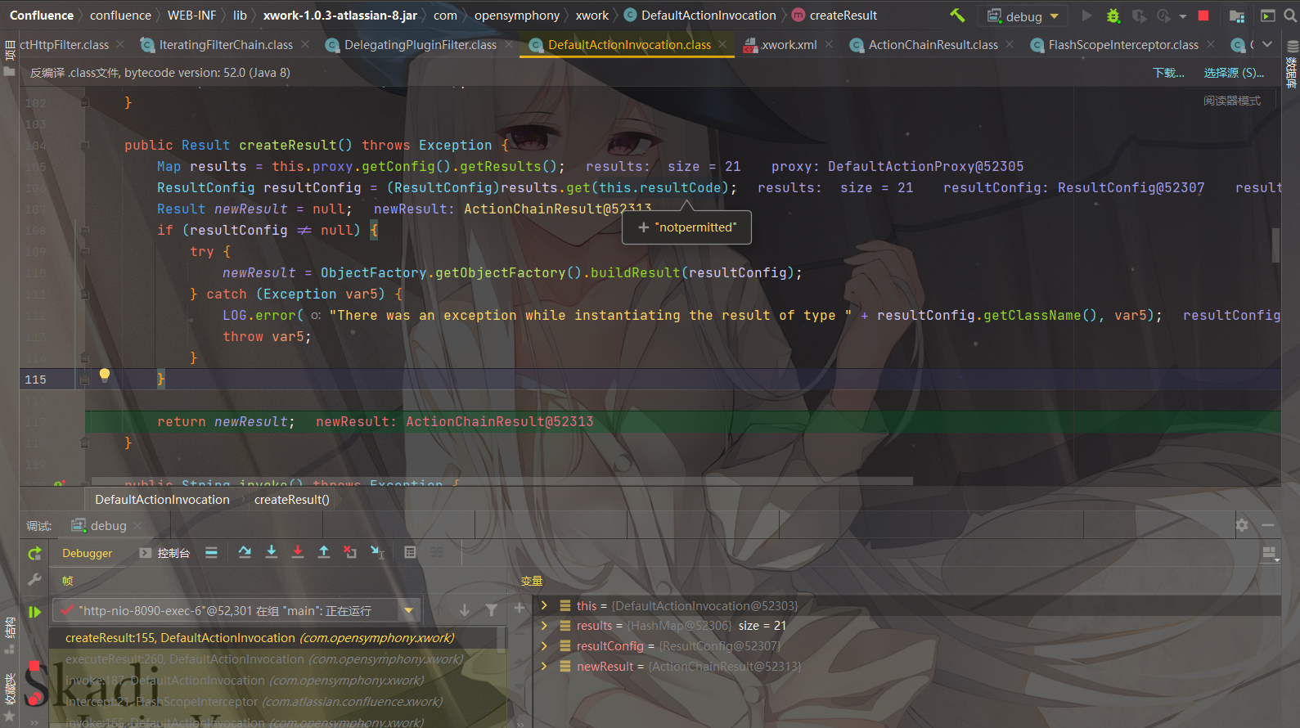Click xwork-1.0.3-atlassian-8.jar breadcrumb

click(x=340, y=16)
